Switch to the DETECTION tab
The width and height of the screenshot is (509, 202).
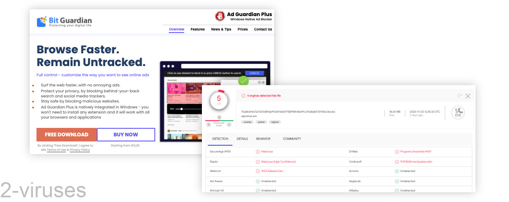tap(220, 139)
